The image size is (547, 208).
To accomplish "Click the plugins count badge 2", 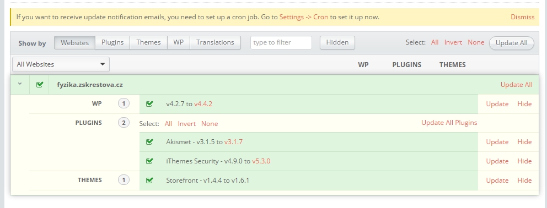I will click(124, 123).
